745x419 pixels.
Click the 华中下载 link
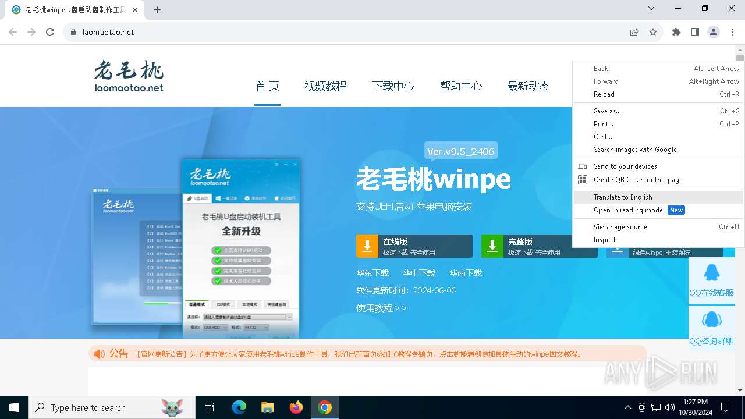point(419,273)
